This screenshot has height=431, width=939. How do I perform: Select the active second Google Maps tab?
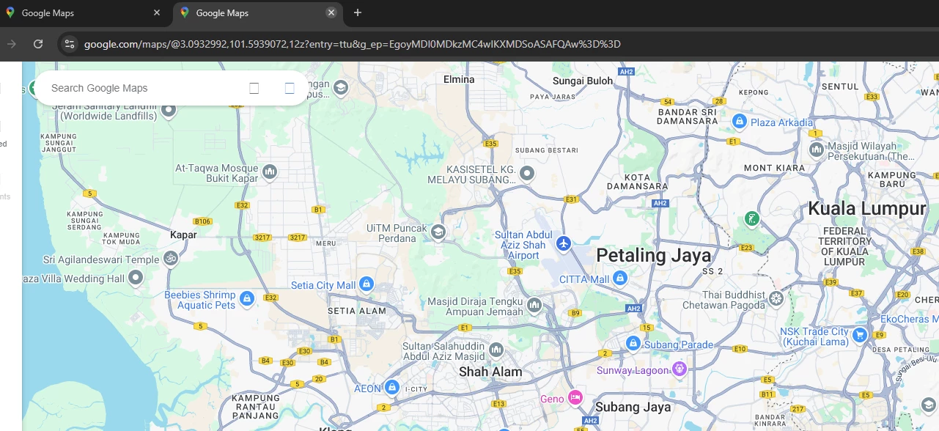click(258, 13)
